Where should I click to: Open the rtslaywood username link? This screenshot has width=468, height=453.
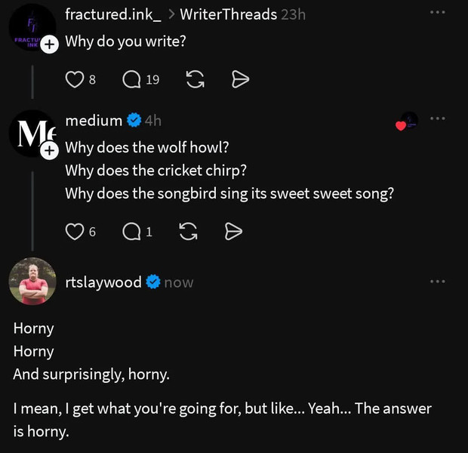(103, 282)
